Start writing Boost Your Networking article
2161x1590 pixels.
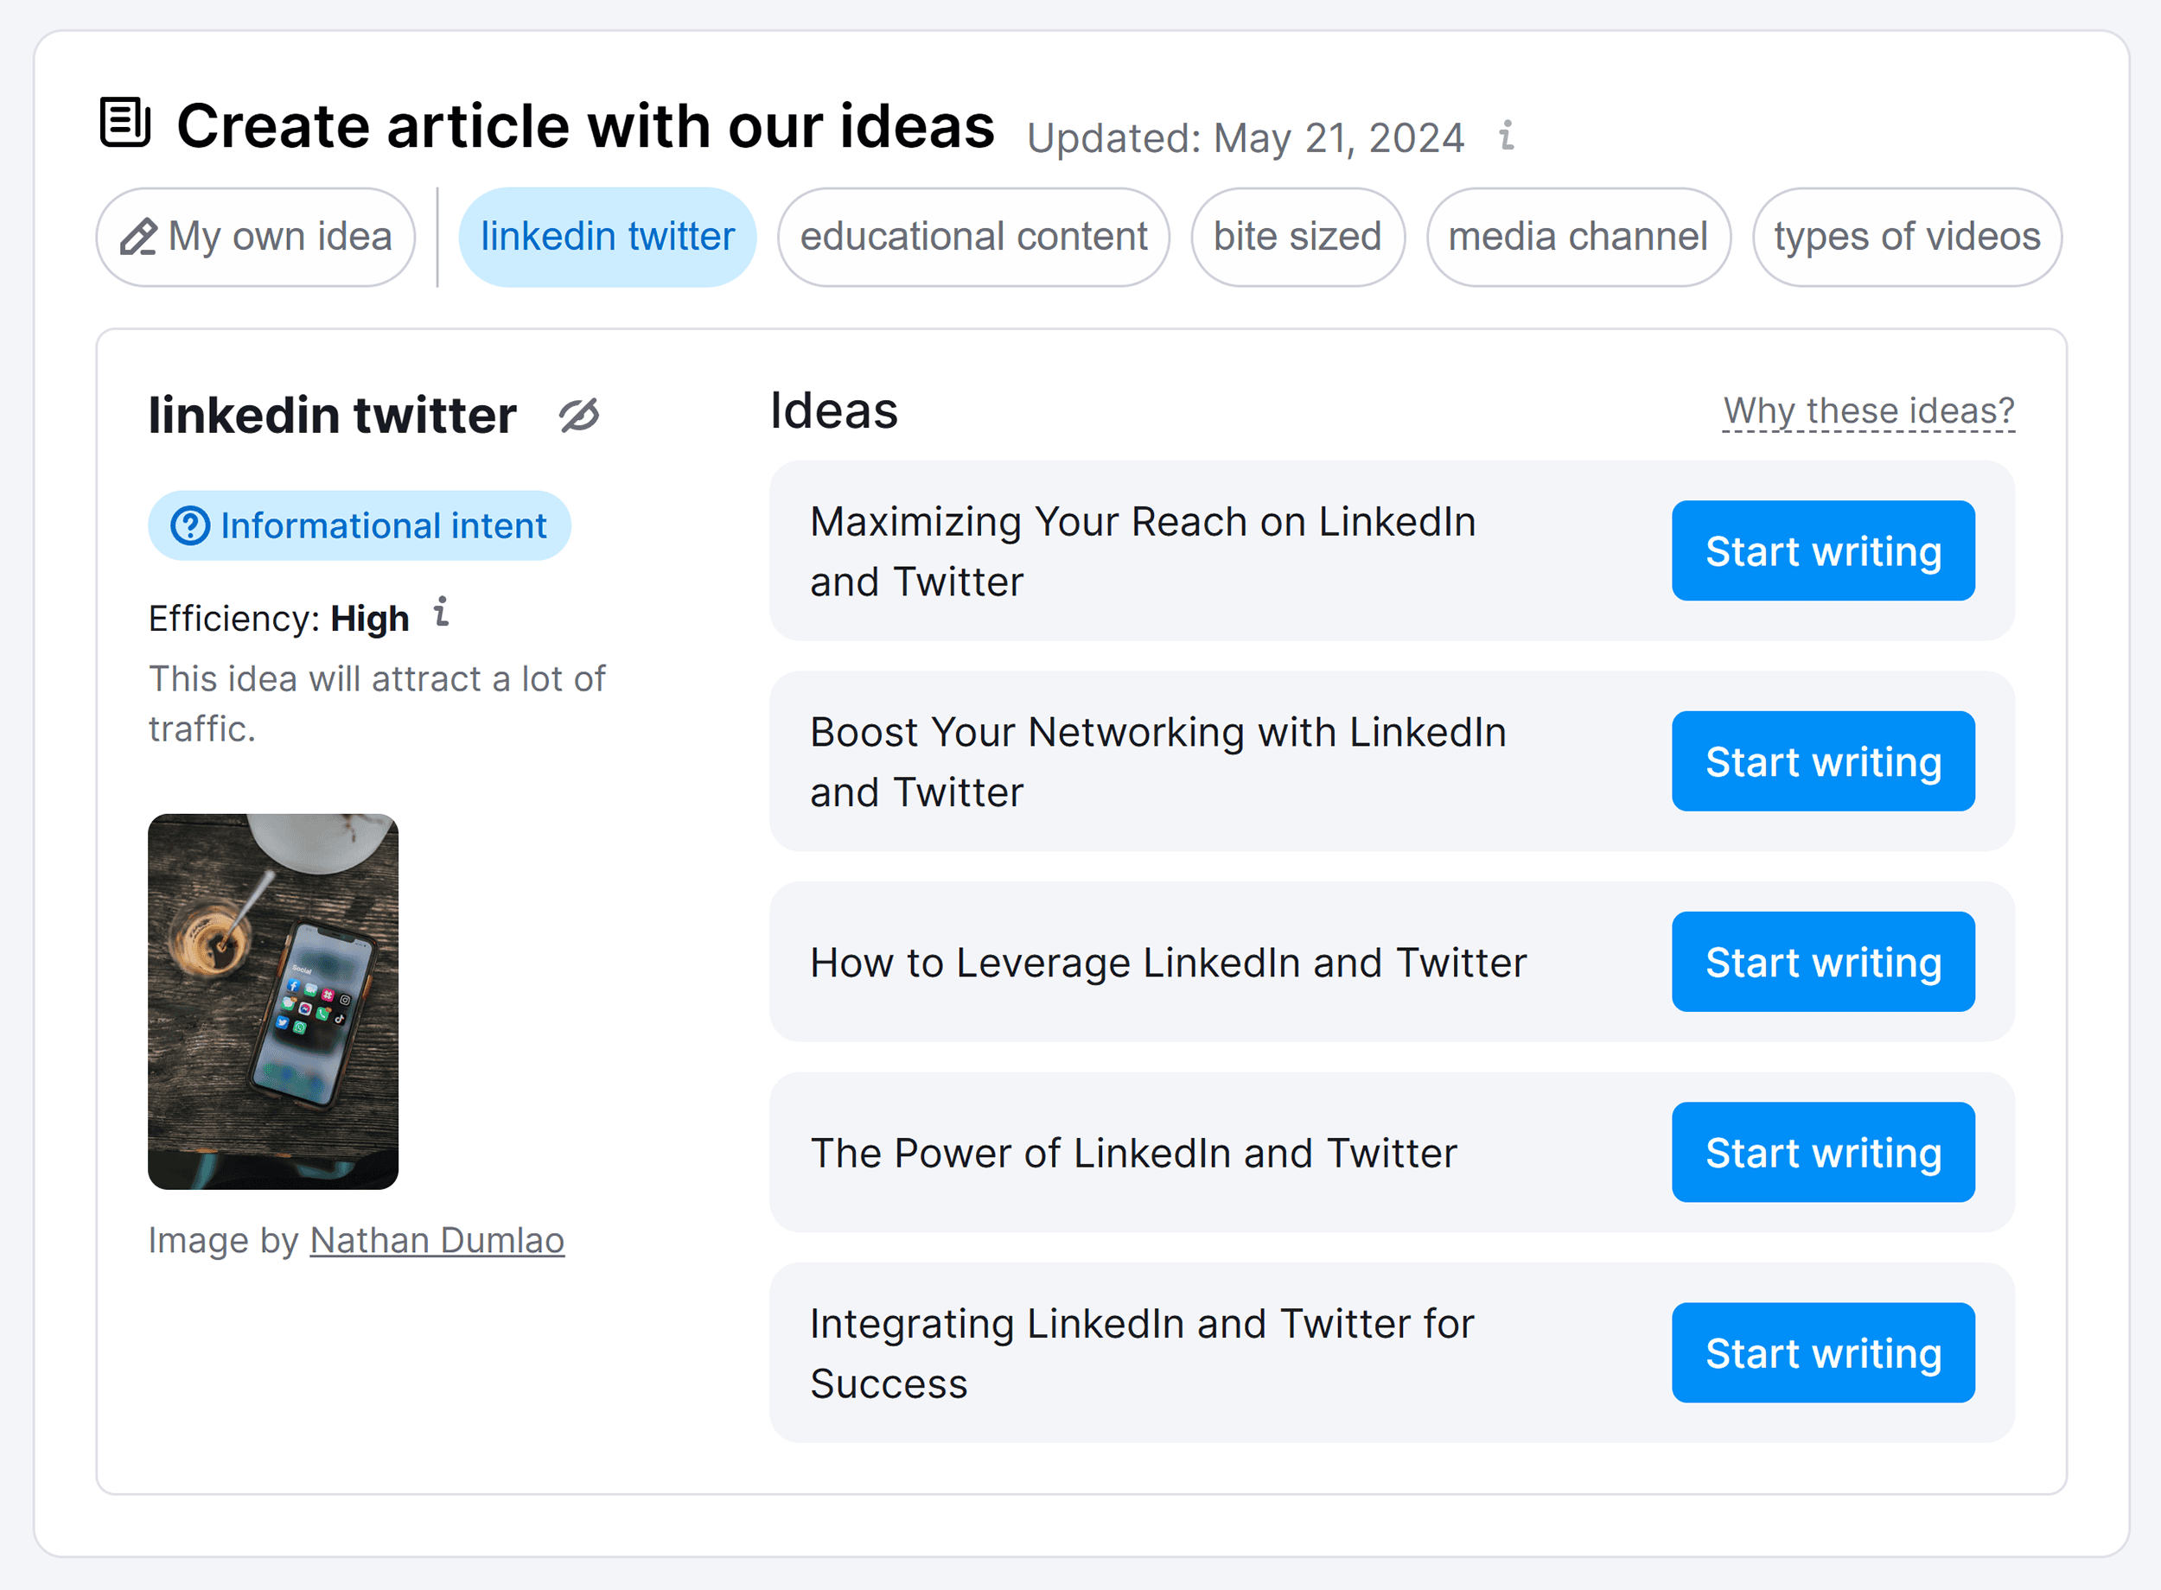[1823, 762]
